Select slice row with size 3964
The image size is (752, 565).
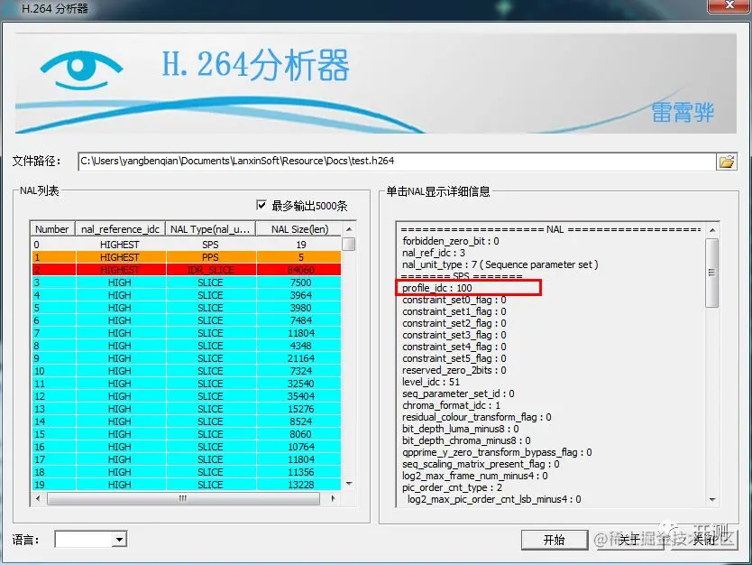click(187, 295)
